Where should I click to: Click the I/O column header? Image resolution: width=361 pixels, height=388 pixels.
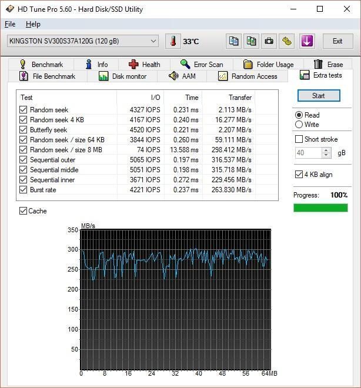[x=141, y=98]
